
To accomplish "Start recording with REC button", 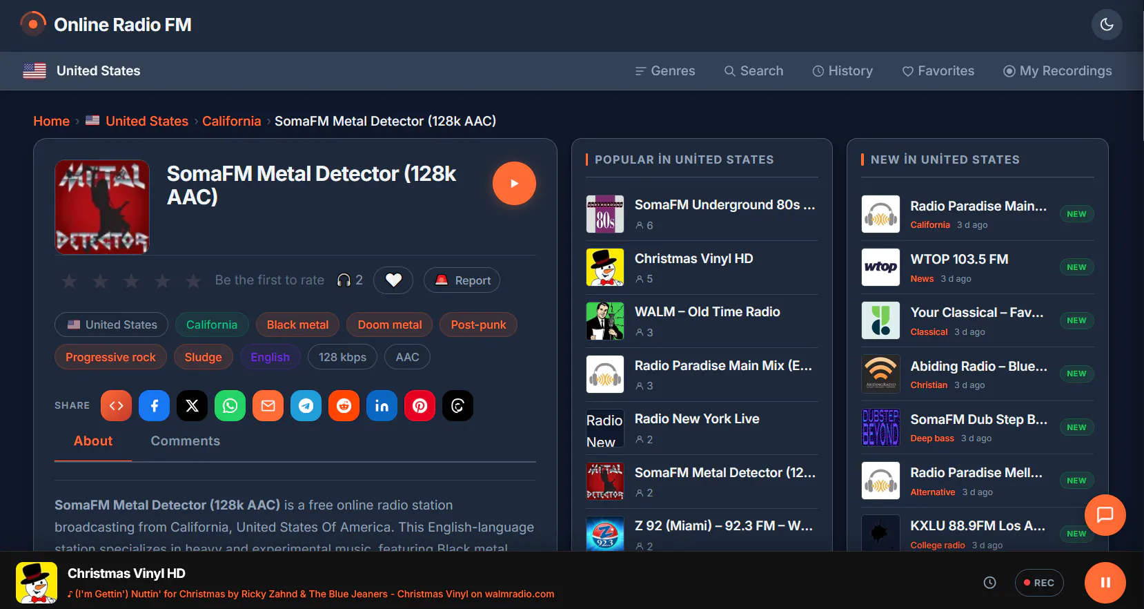I will 1039,583.
